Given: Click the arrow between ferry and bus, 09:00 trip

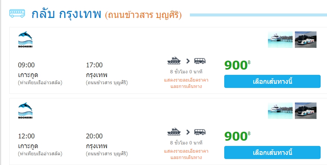Looking at the screenshot, I should point(188,61).
